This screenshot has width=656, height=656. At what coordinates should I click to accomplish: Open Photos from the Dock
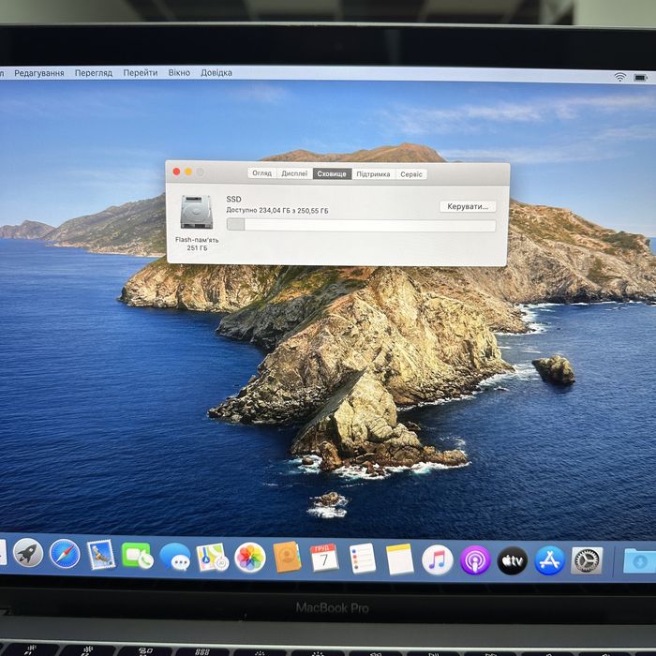[x=250, y=558]
